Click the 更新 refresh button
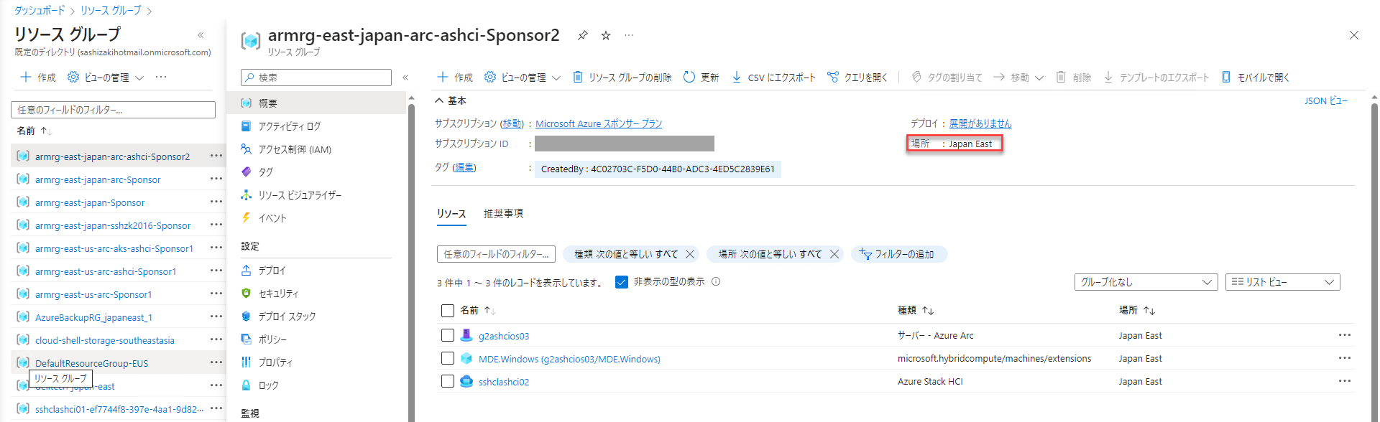 [x=701, y=78]
